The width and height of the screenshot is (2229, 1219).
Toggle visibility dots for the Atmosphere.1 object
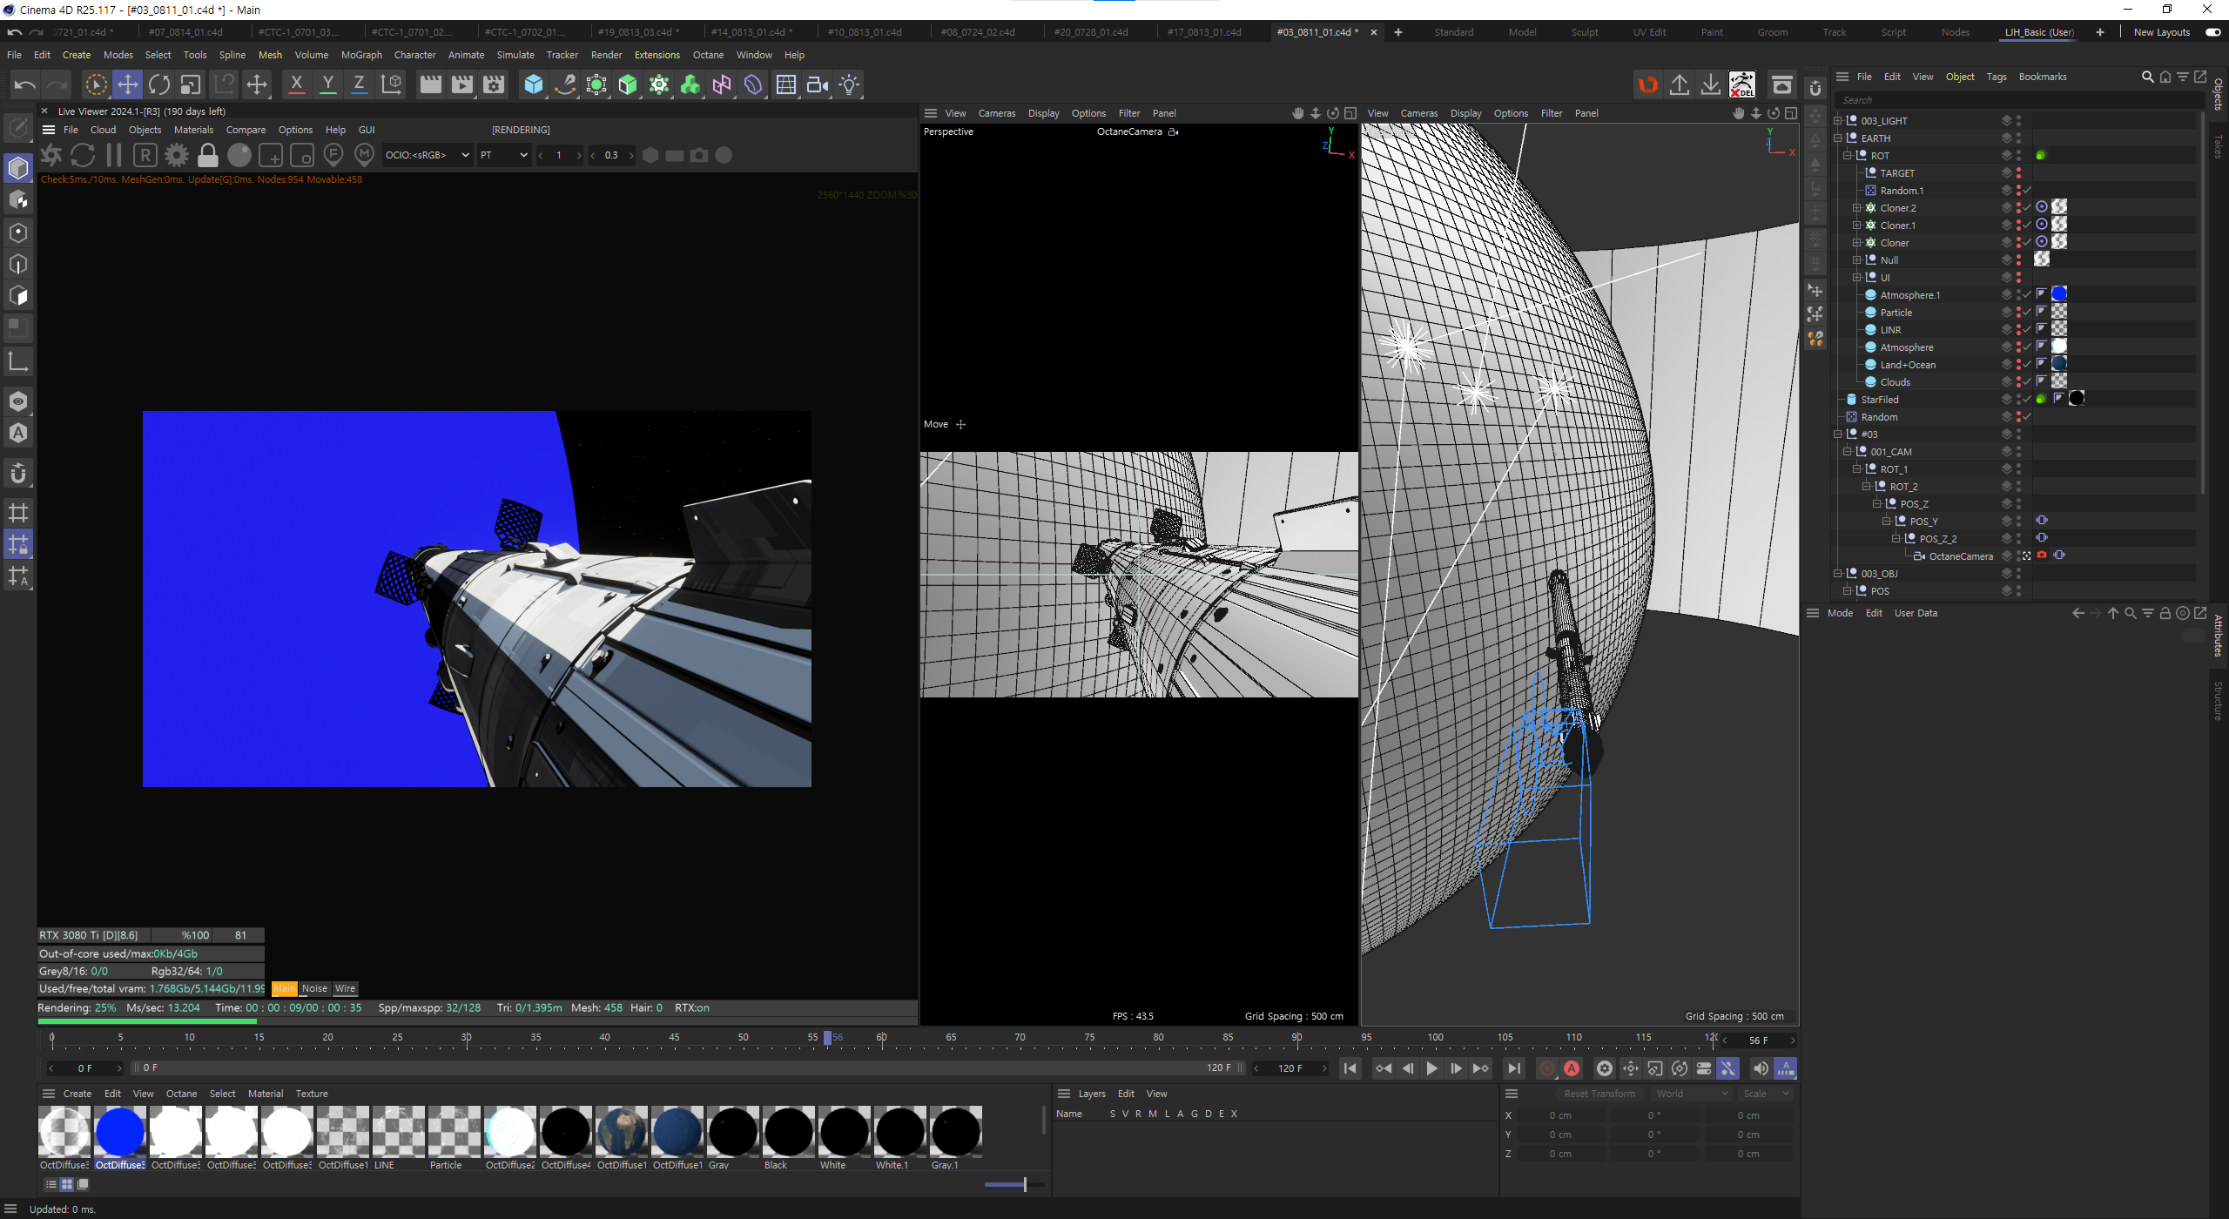(x=2018, y=295)
